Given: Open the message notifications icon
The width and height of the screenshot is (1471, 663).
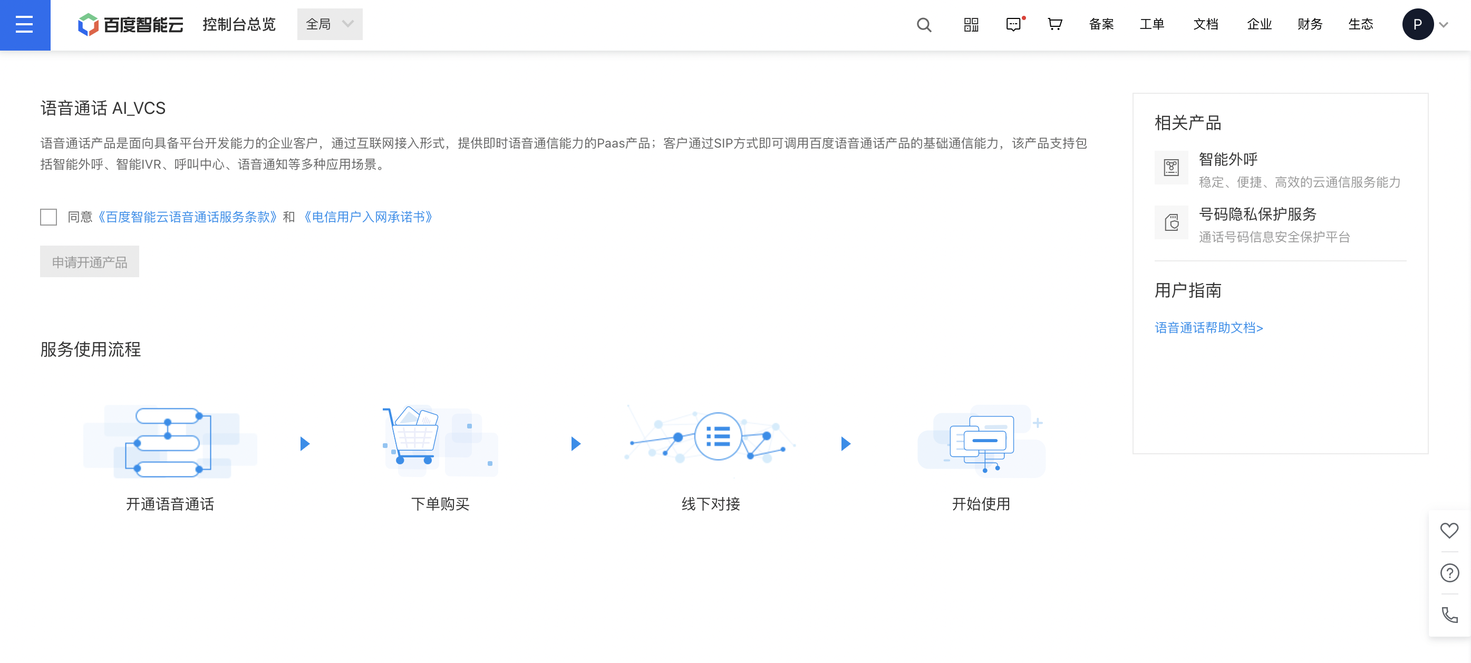Looking at the screenshot, I should pos(1013,25).
